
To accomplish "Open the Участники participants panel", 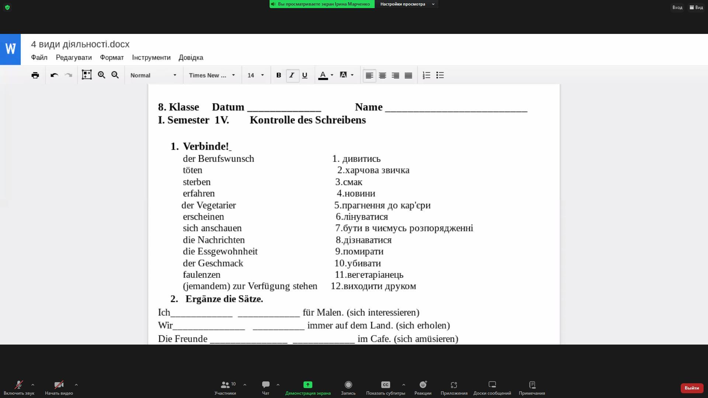I will click(x=225, y=388).
